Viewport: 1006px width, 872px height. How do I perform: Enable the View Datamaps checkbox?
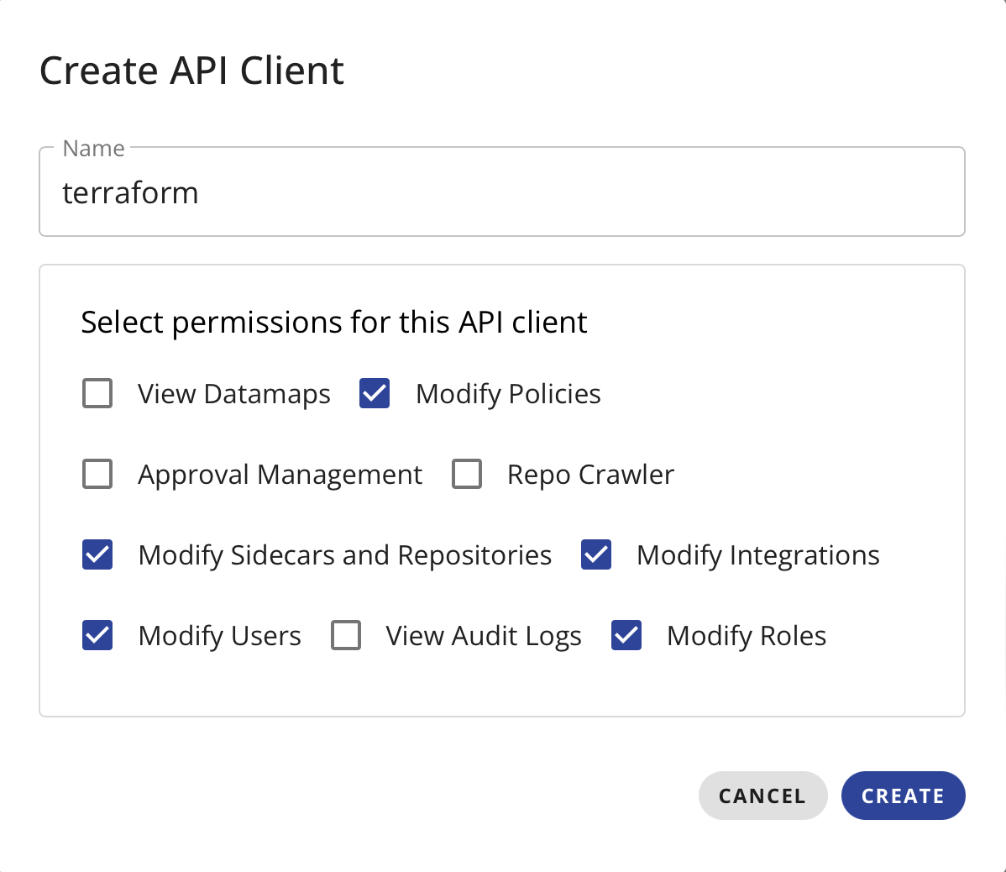click(x=97, y=393)
